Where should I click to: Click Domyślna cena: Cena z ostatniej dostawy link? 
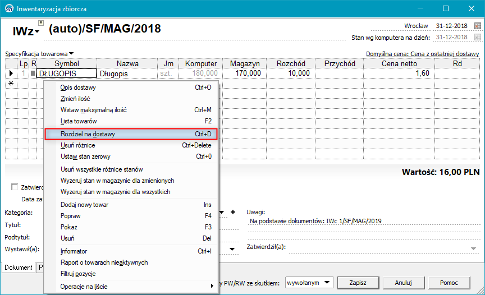point(423,54)
